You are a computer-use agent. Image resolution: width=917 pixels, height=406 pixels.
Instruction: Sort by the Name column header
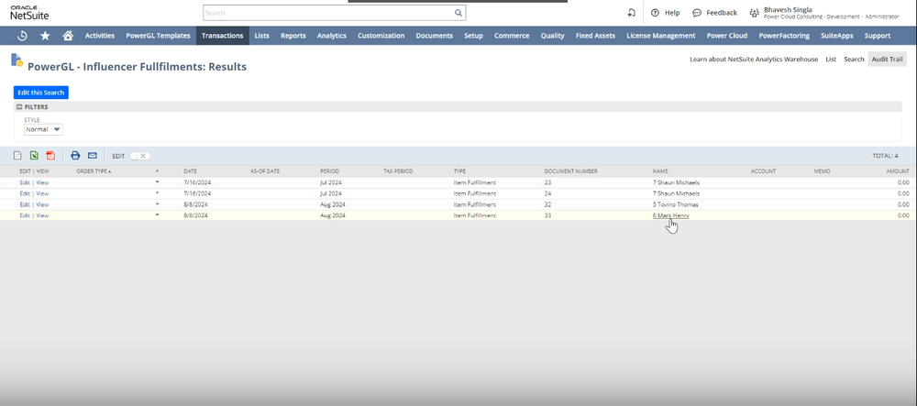[x=659, y=171]
